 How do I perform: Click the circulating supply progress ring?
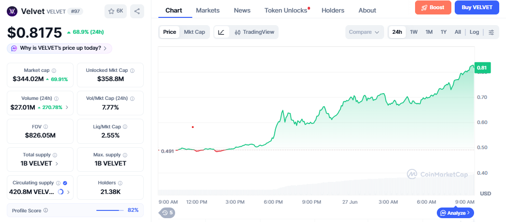[60, 192]
